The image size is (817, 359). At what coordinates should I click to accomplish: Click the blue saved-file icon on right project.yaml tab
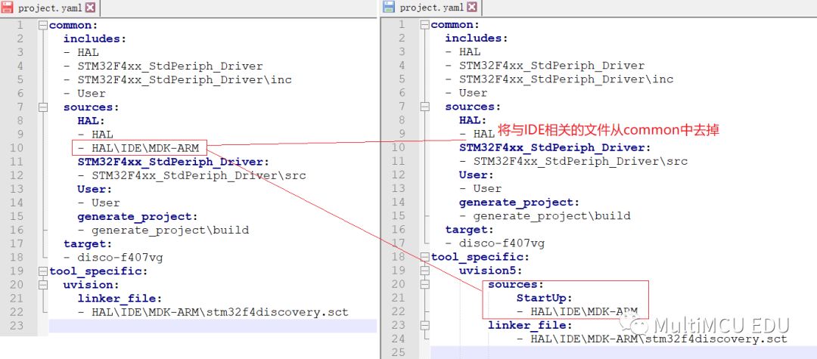coord(389,7)
